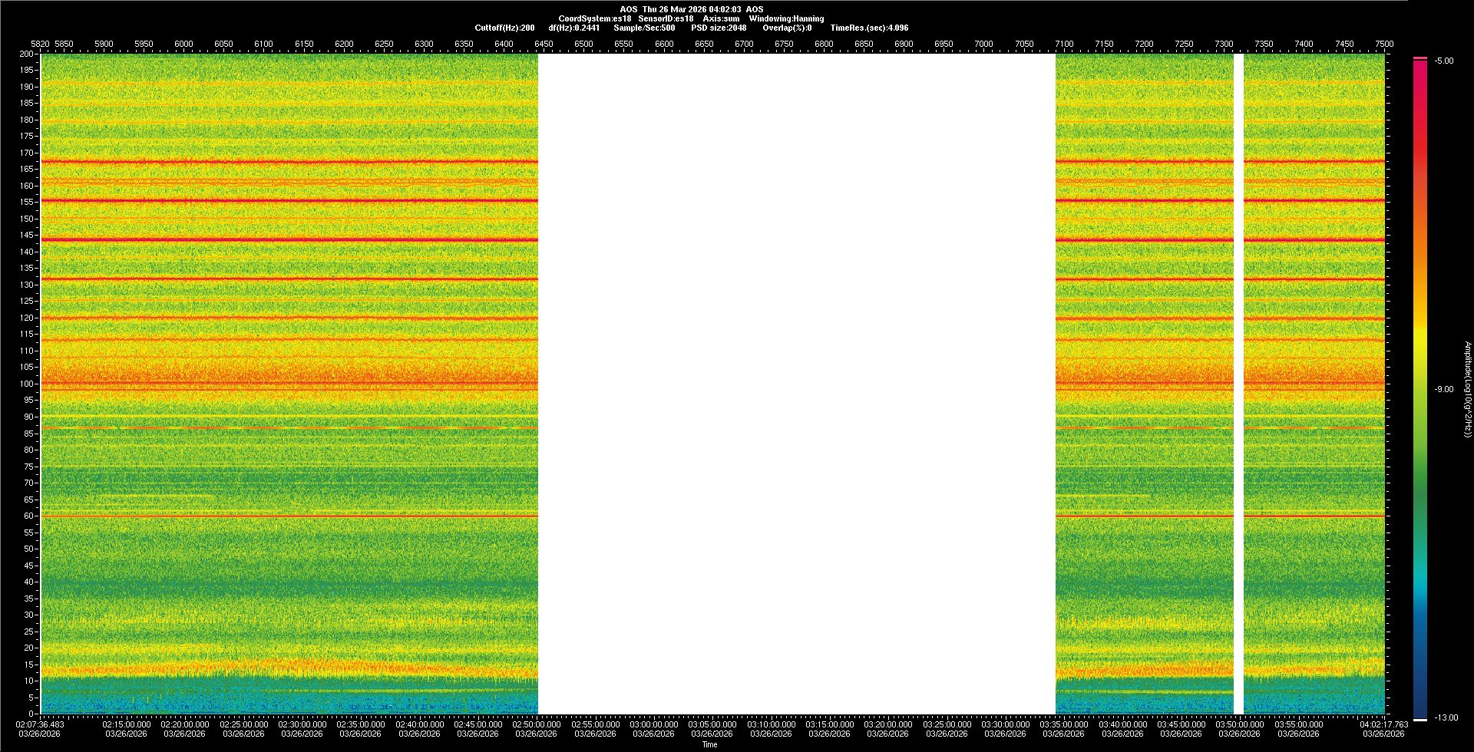1474x752 pixels.
Task: Click the -13.00 colorbar minimum label
Action: (x=1446, y=718)
